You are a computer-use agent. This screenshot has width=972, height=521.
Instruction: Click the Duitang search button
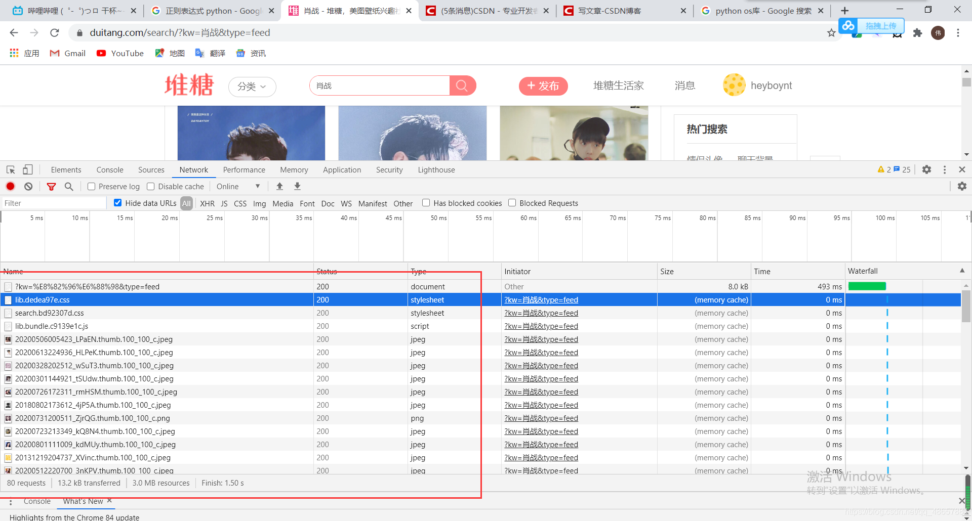[462, 85]
